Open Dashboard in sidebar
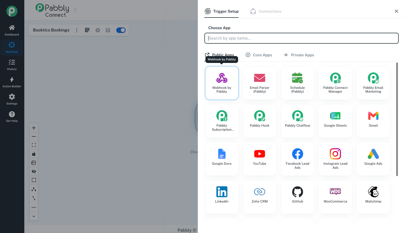The width and height of the screenshot is (404, 233). coord(12,30)
